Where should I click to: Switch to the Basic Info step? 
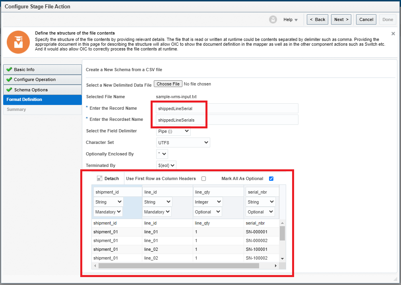point(43,70)
